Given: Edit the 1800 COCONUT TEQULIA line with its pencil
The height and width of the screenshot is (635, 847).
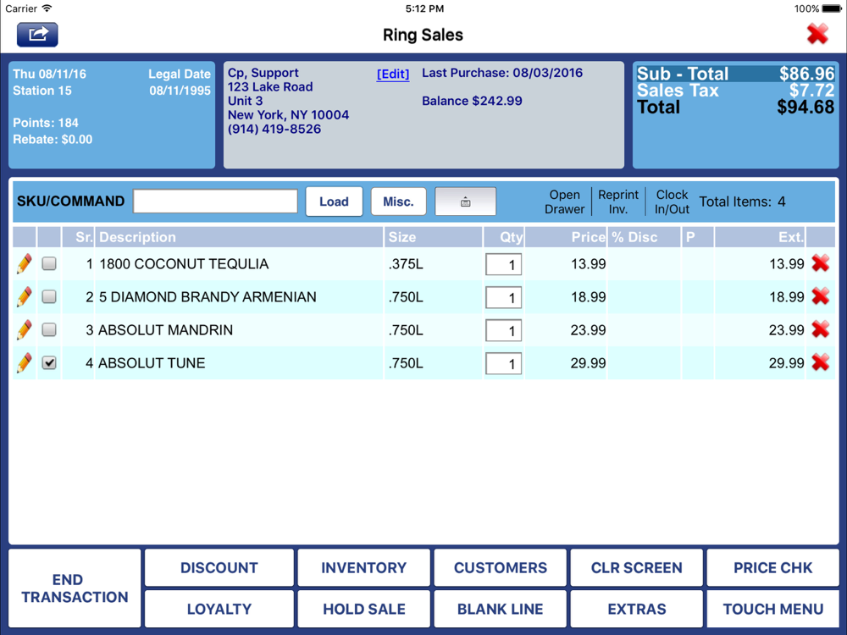Looking at the screenshot, I should (24, 264).
